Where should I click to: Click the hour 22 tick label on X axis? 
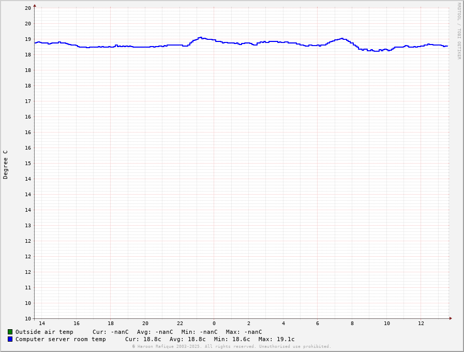(x=179, y=324)
